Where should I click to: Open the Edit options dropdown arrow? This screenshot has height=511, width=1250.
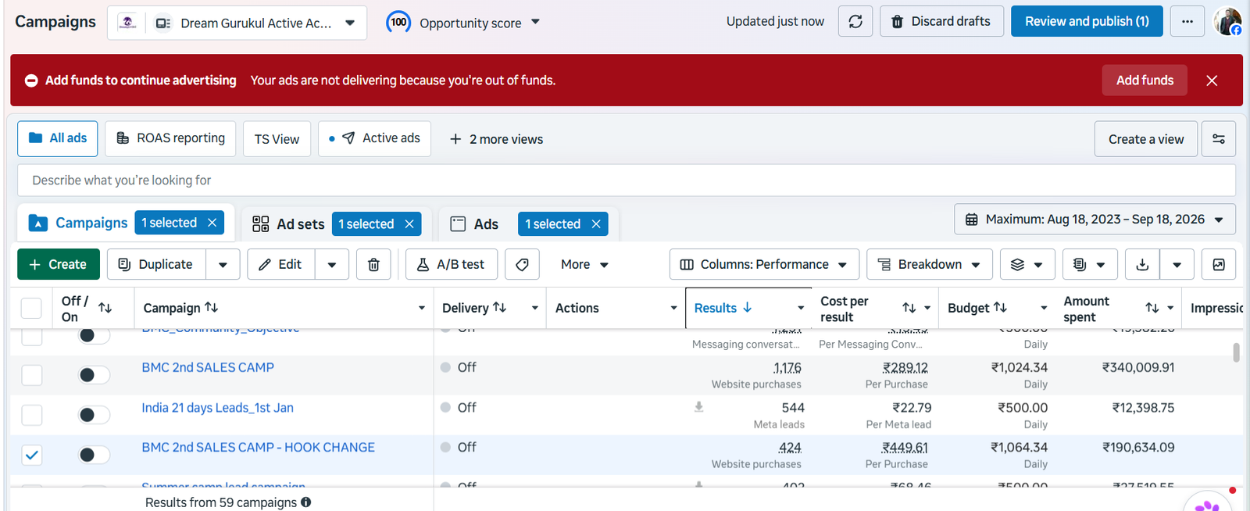pyautogui.click(x=332, y=264)
